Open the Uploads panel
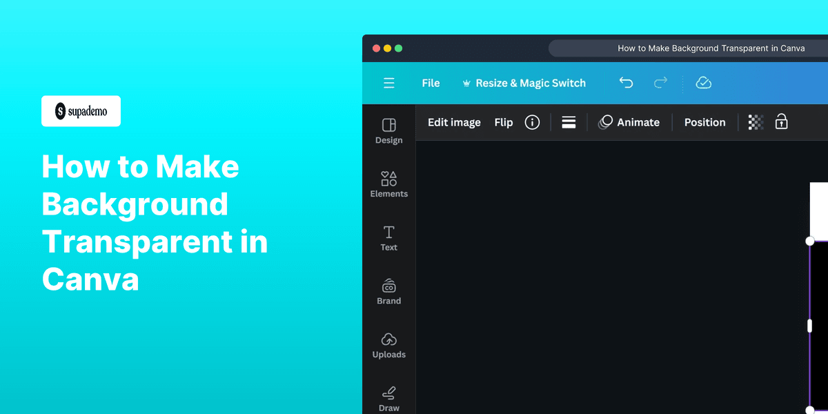The height and width of the screenshot is (414, 828). point(388,345)
